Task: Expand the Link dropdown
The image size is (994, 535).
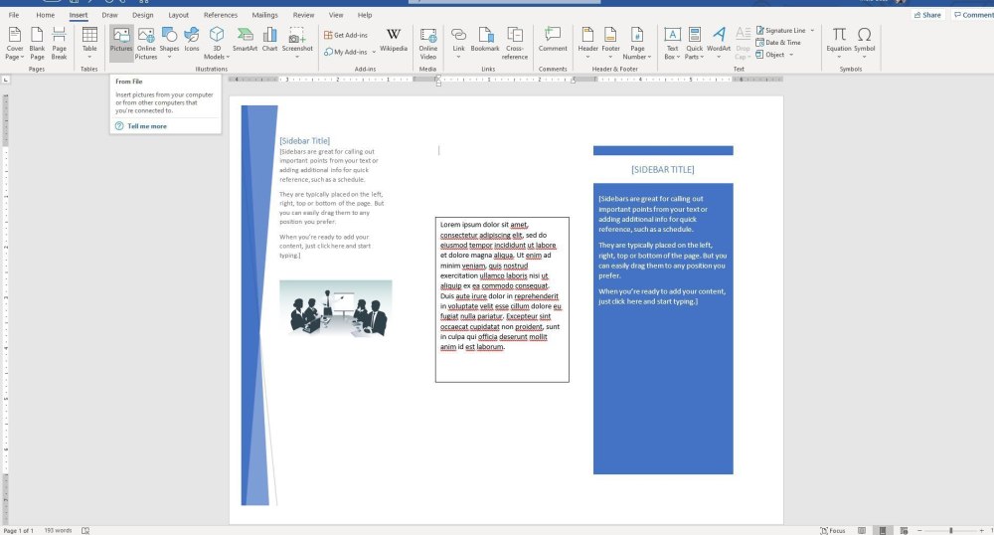Action: tap(458, 43)
